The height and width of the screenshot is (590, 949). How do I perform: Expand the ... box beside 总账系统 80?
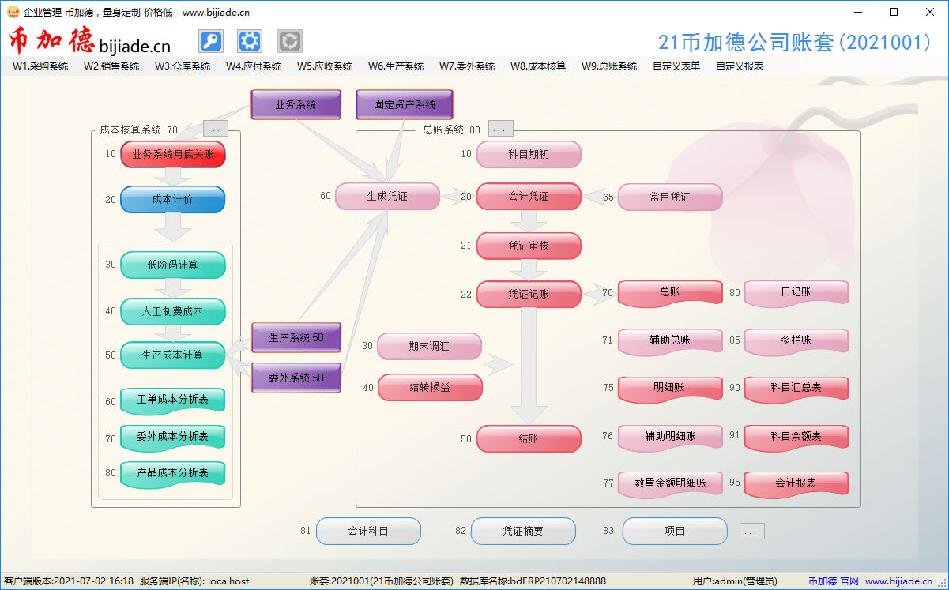pyautogui.click(x=499, y=127)
